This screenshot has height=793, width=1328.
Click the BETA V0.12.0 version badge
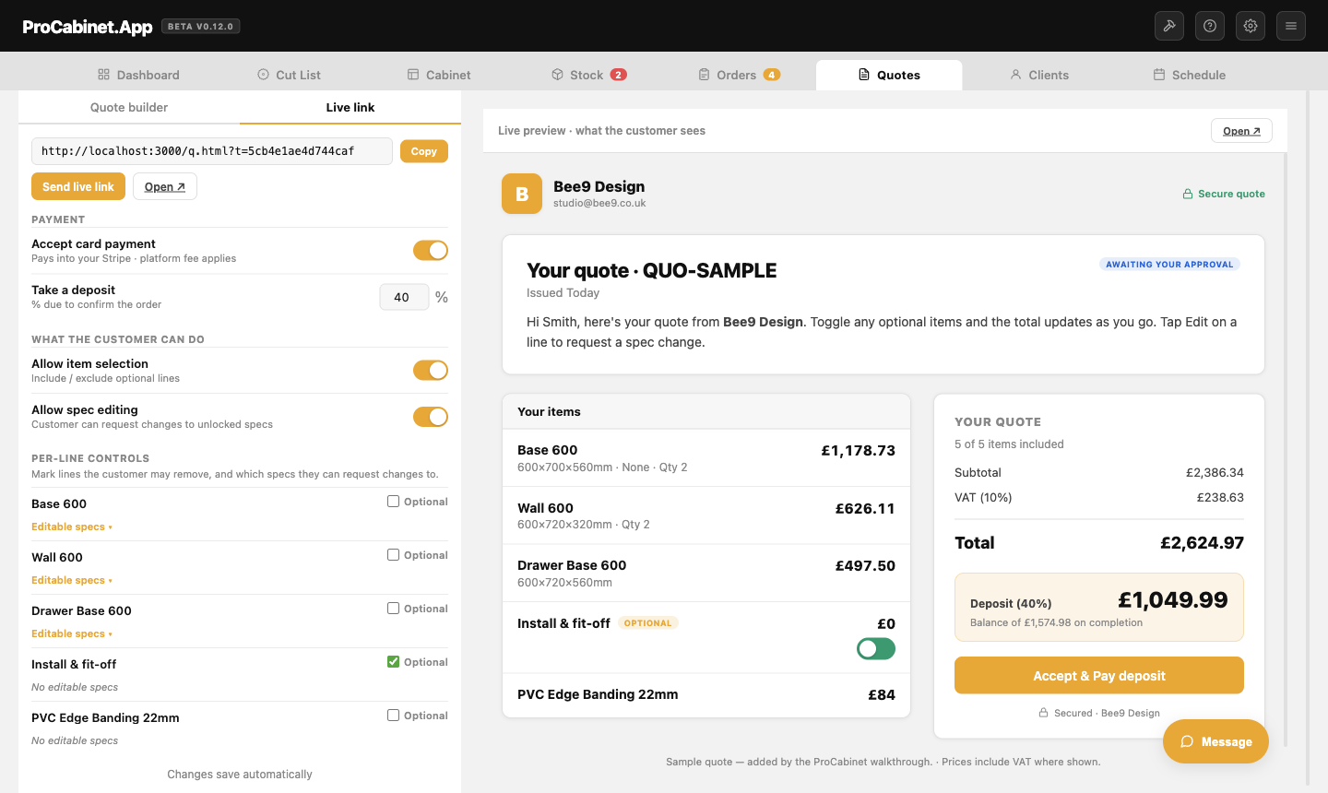(x=201, y=26)
